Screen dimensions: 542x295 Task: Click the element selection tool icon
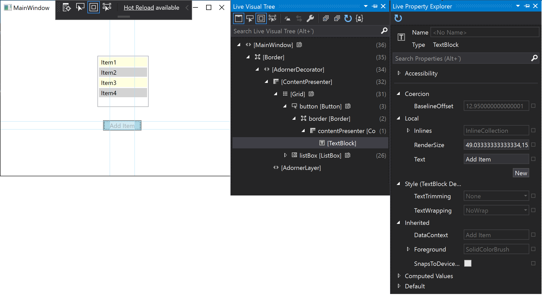point(80,8)
